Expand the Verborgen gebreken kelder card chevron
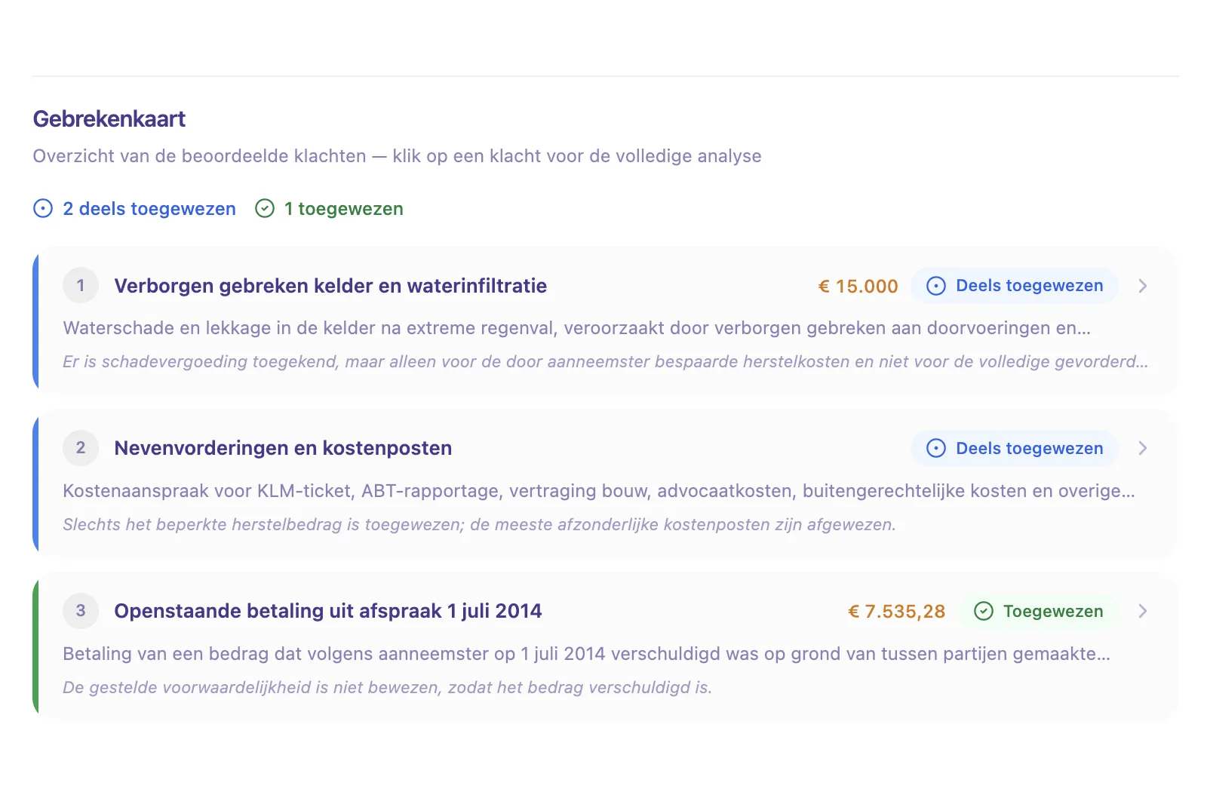Image resolution: width=1207 pixels, height=804 pixels. (1143, 286)
